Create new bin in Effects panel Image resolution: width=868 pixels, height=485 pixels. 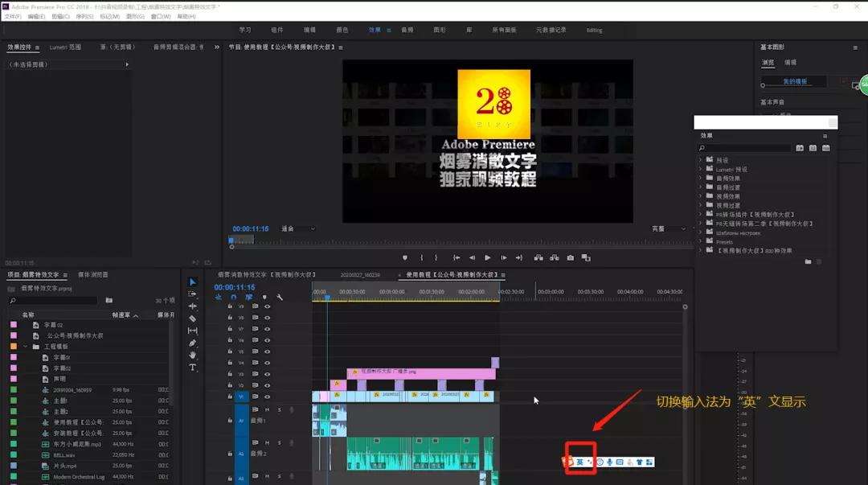coord(809,261)
